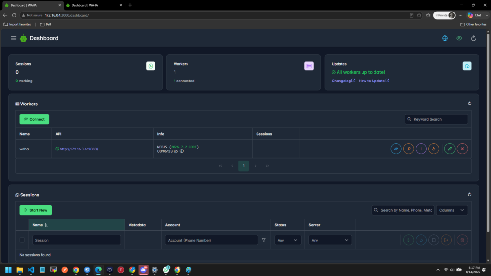491x276 pixels.
Task: Click the Session name filter field
Action: coord(76,240)
